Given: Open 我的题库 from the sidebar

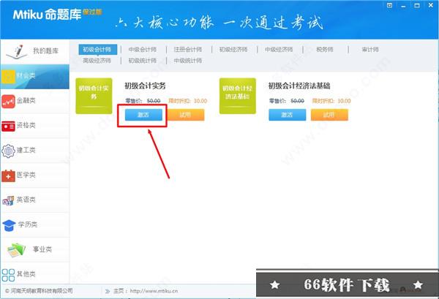Looking at the screenshot, I should (x=34, y=52).
